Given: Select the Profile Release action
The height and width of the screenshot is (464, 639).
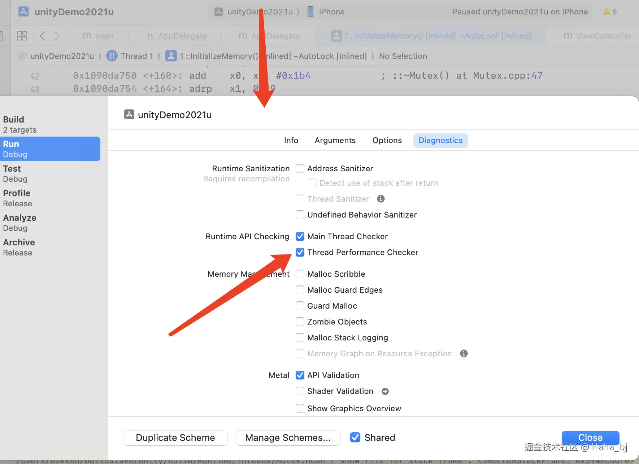Looking at the screenshot, I should point(50,198).
